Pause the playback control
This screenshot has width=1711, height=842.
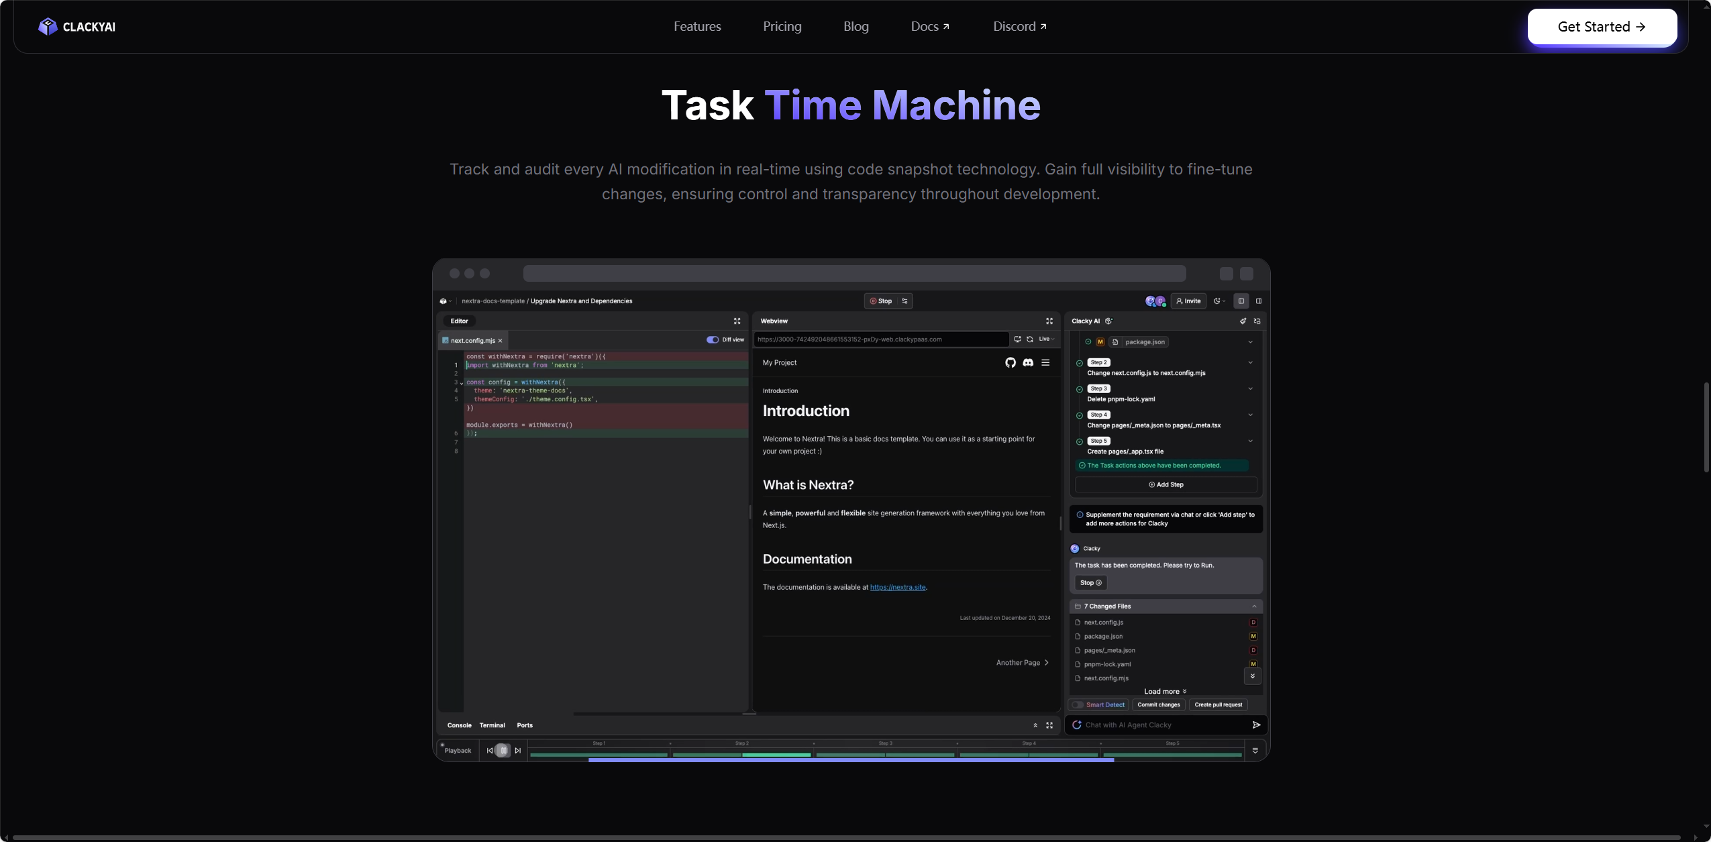[503, 751]
